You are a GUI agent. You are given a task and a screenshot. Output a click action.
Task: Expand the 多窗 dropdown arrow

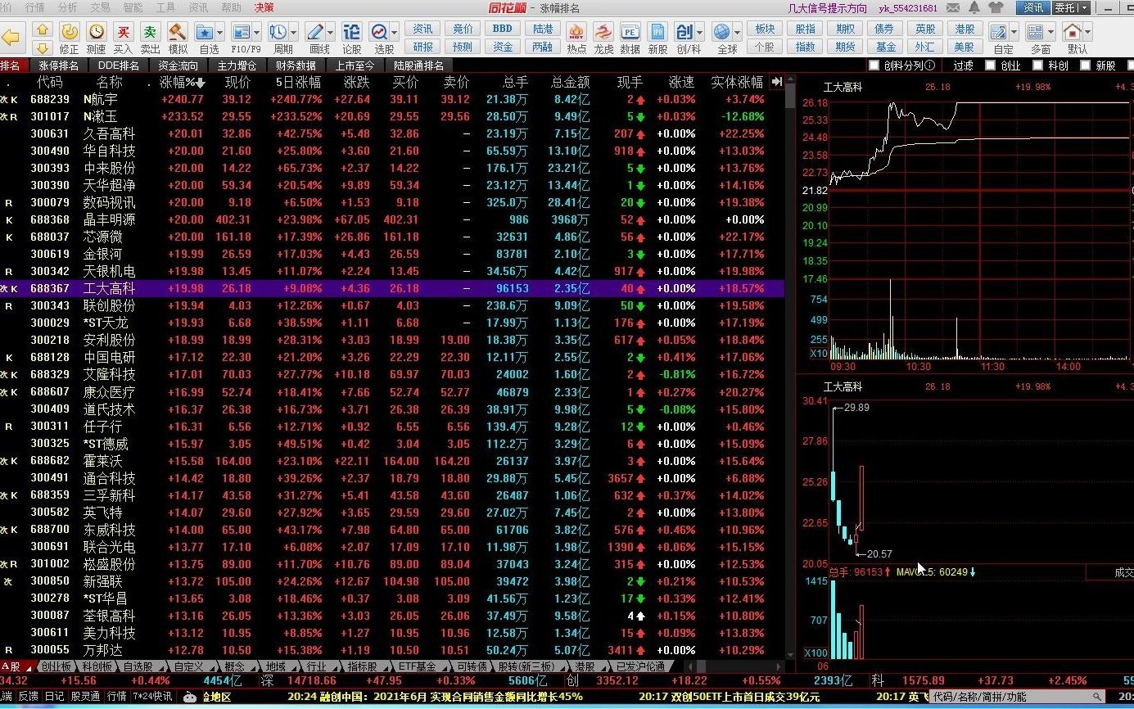(1051, 33)
